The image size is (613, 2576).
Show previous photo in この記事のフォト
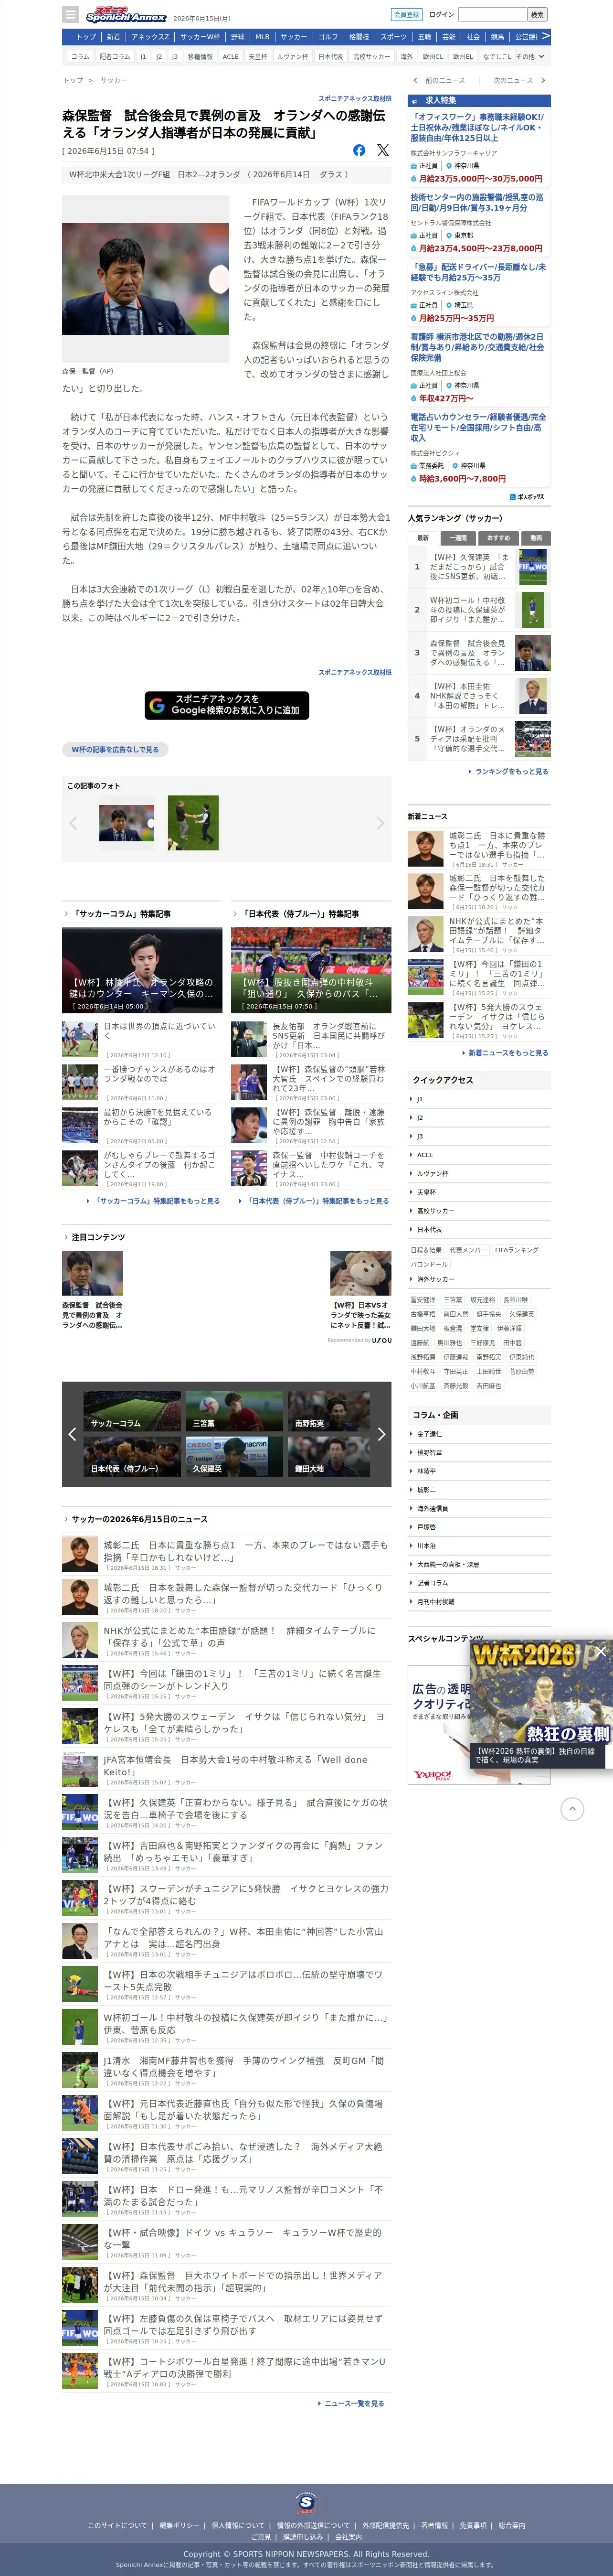click(73, 823)
